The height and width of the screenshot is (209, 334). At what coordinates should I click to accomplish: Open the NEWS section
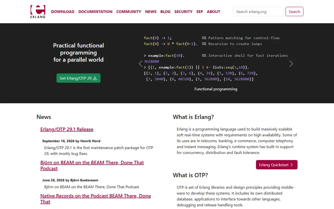point(151,12)
